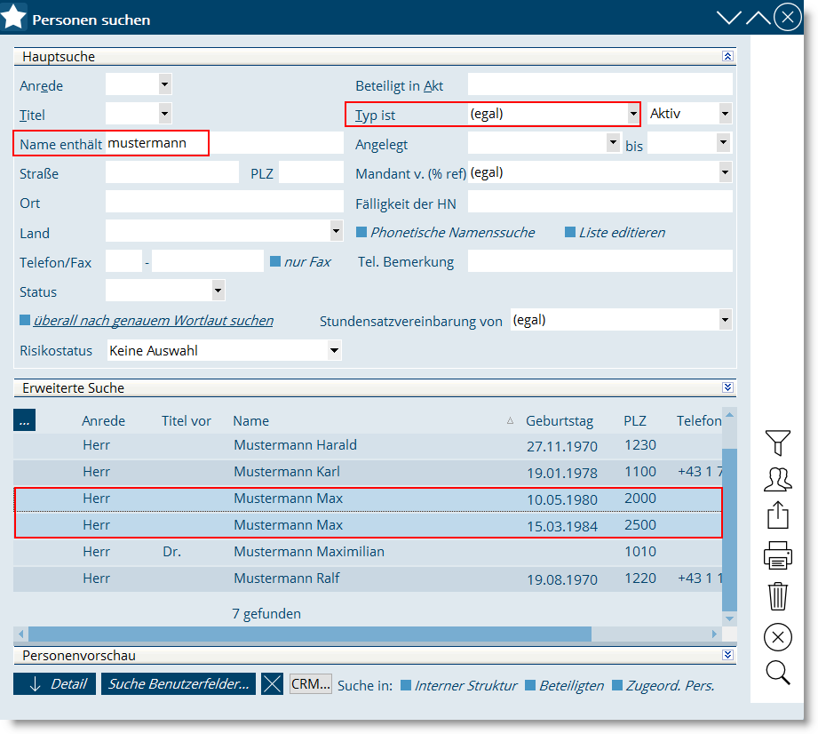Click the scroll left arrow of results list
This screenshot has width=818, height=734.
coord(20,634)
